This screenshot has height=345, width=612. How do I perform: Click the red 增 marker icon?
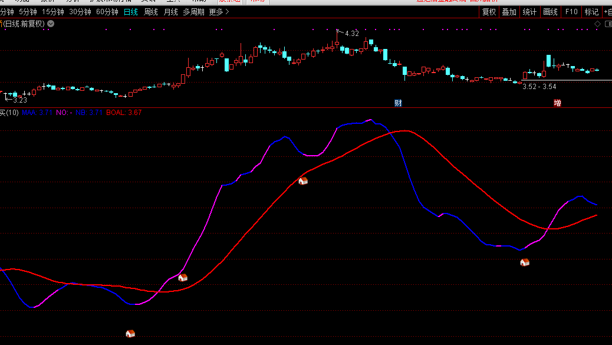coord(557,103)
